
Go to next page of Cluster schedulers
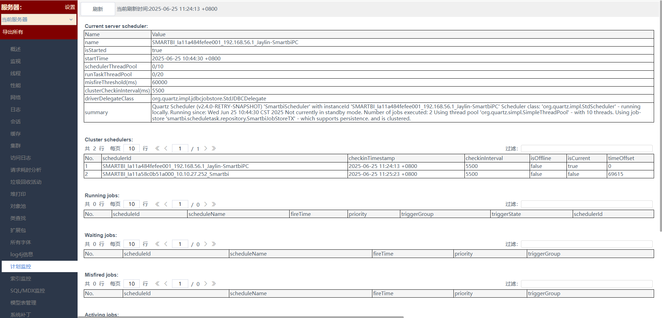tap(205, 148)
